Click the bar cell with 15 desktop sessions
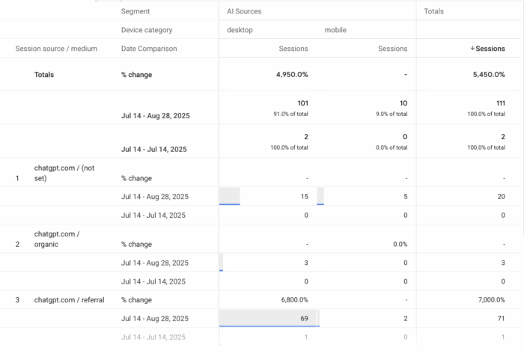This screenshot has width=524, height=354. click(269, 197)
